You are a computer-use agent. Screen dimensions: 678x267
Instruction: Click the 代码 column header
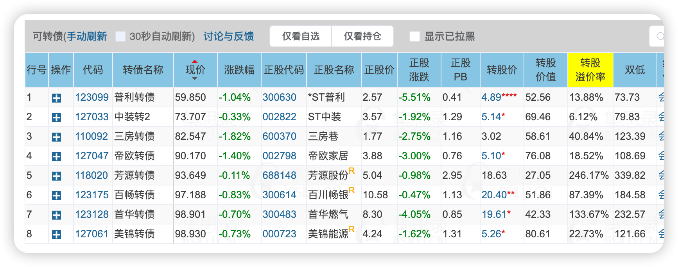[x=93, y=70]
